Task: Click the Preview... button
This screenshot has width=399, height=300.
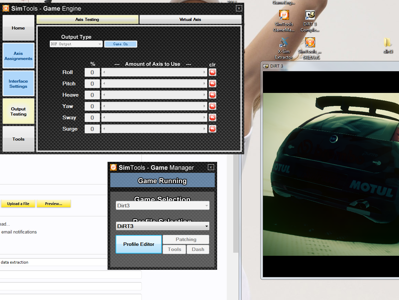Action: [x=54, y=204]
